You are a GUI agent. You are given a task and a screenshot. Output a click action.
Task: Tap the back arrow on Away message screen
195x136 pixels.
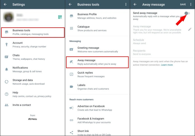135,4
